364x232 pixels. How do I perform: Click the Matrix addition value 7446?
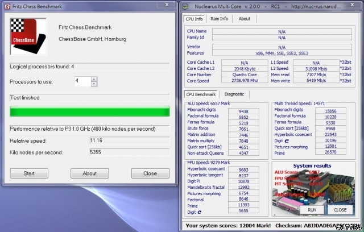[243, 135]
